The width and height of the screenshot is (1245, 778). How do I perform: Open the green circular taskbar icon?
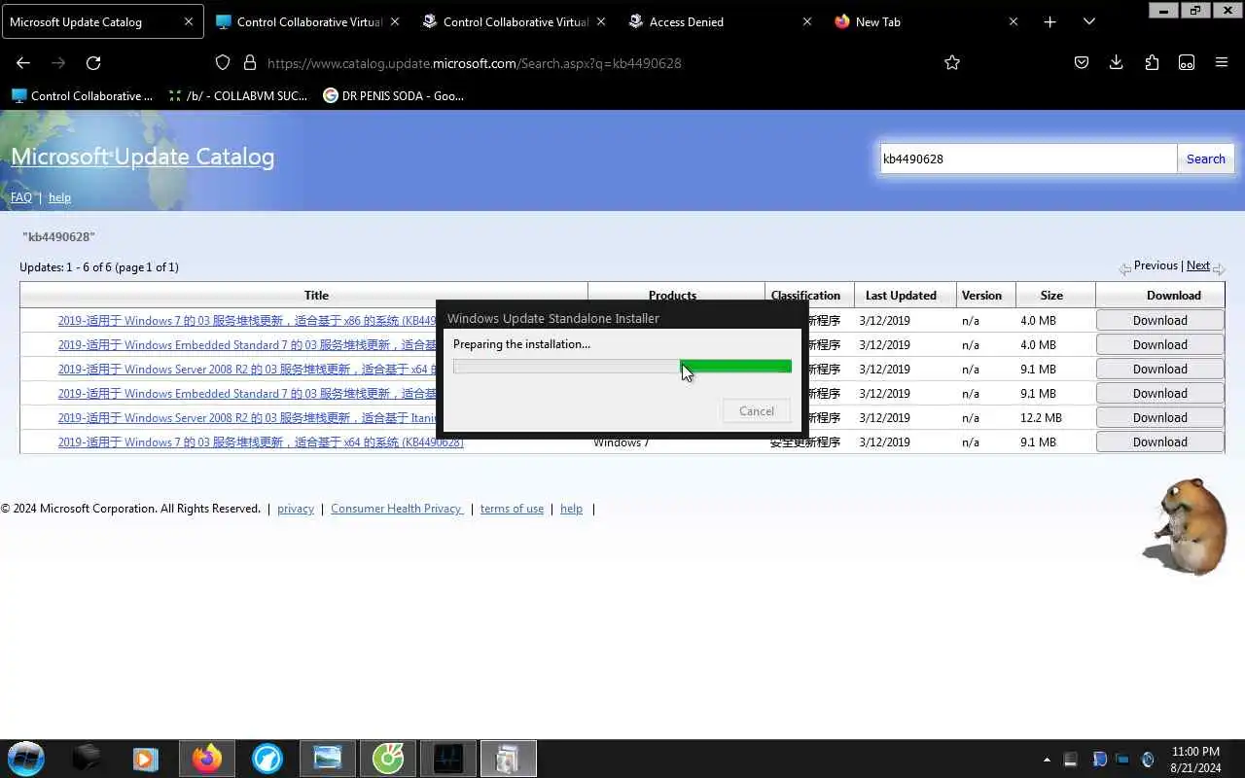click(388, 759)
